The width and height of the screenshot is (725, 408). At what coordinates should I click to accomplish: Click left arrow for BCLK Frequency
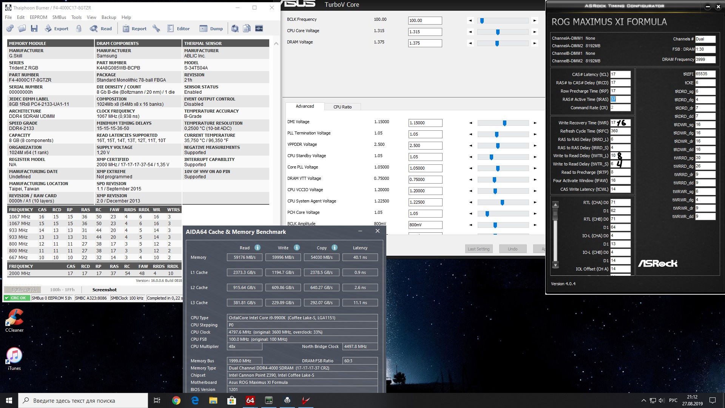[x=470, y=21]
